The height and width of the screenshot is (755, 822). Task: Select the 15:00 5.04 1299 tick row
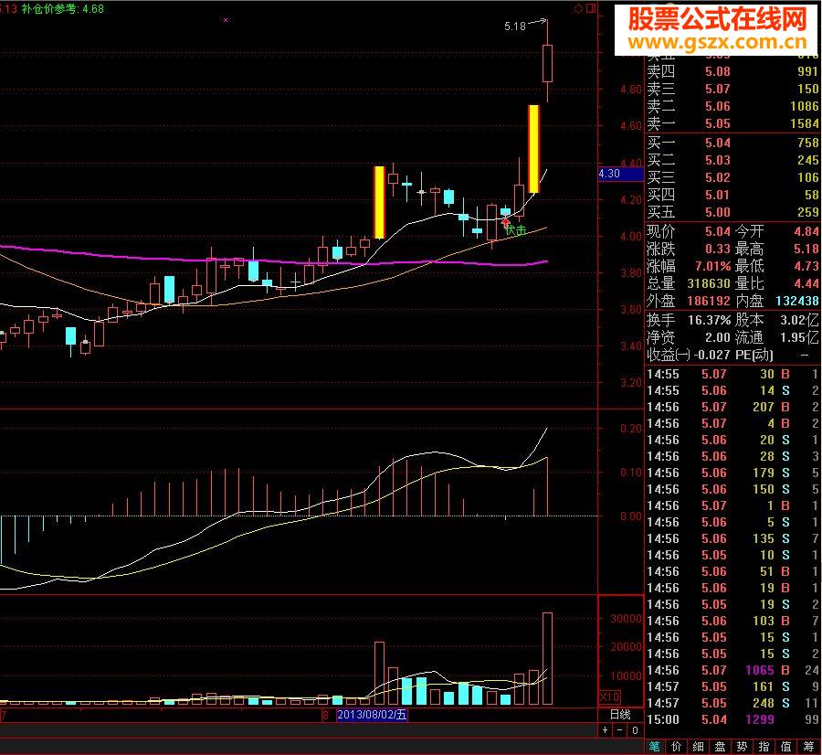click(x=732, y=719)
